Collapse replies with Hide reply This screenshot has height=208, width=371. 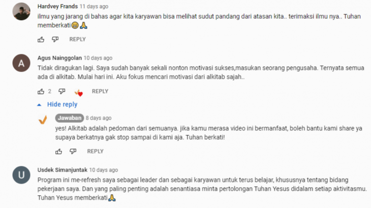click(x=62, y=105)
